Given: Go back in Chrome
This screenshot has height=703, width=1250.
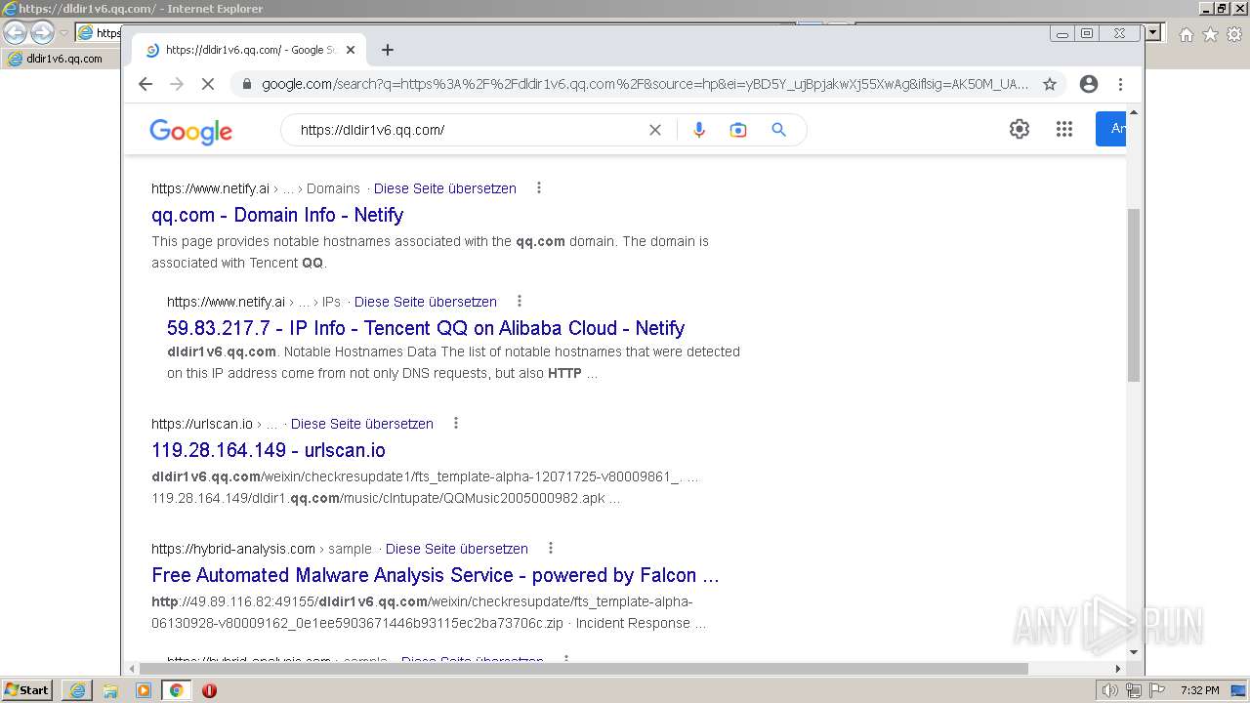Looking at the screenshot, I should pyautogui.click(x=146, y=84).
